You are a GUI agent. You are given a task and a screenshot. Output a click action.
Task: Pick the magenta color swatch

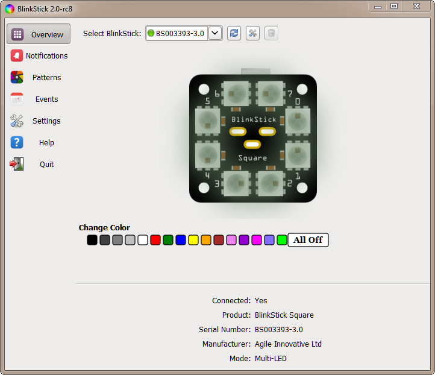click(257, 240)
